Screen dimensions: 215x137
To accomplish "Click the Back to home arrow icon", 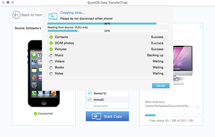I will (x=16, y=15).
